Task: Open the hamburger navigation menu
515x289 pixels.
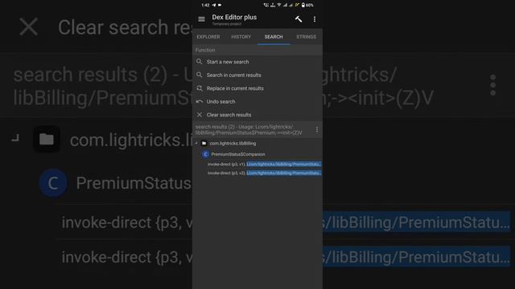Action: coord(201,19)
